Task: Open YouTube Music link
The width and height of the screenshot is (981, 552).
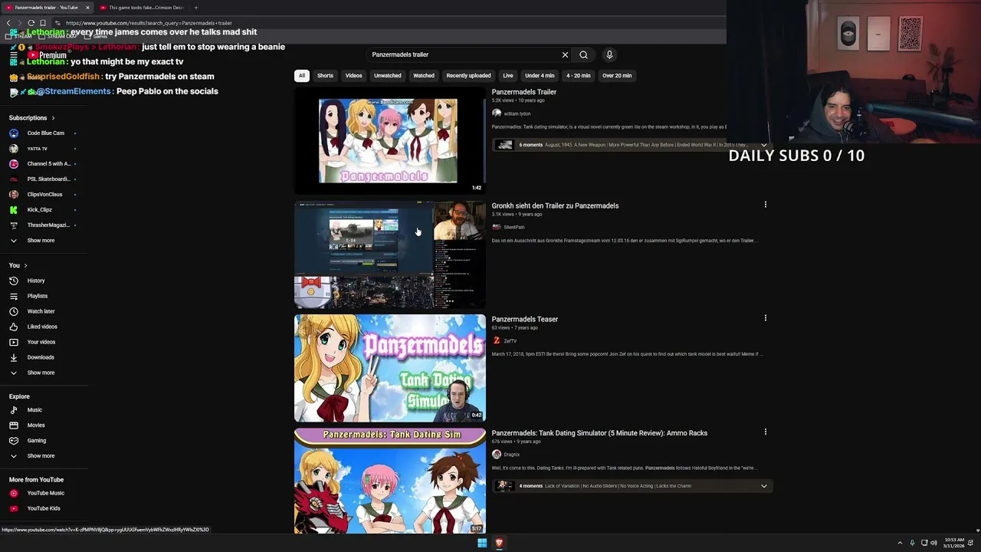Action: [46, 493]
